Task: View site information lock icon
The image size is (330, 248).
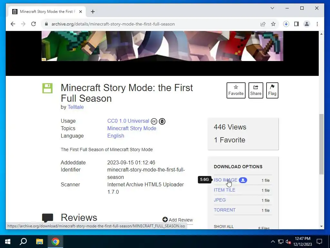Action: [46, 24]
